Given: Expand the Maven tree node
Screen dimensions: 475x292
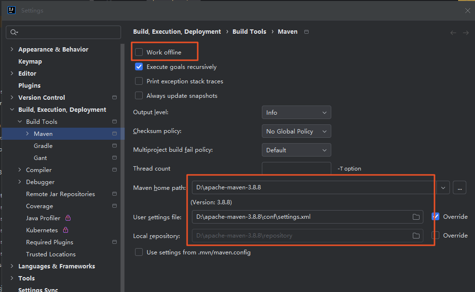Looking at the screenshot, I should click(x=27, y=133).
